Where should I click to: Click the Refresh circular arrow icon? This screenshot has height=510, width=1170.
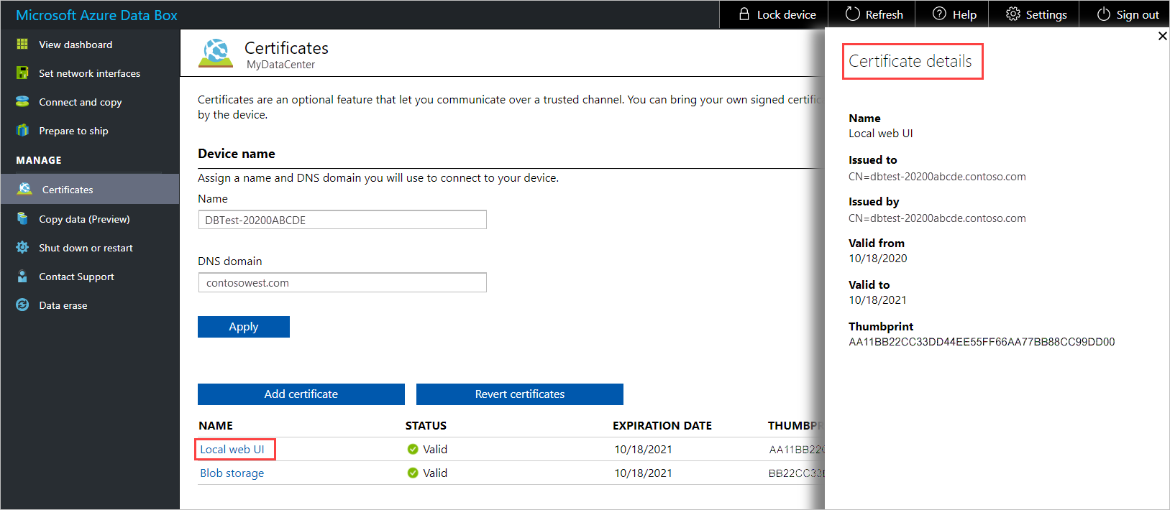[853, 14]
